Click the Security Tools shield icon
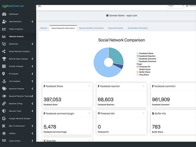The width and height of the screenshot is (196, 147). (4, 111)
